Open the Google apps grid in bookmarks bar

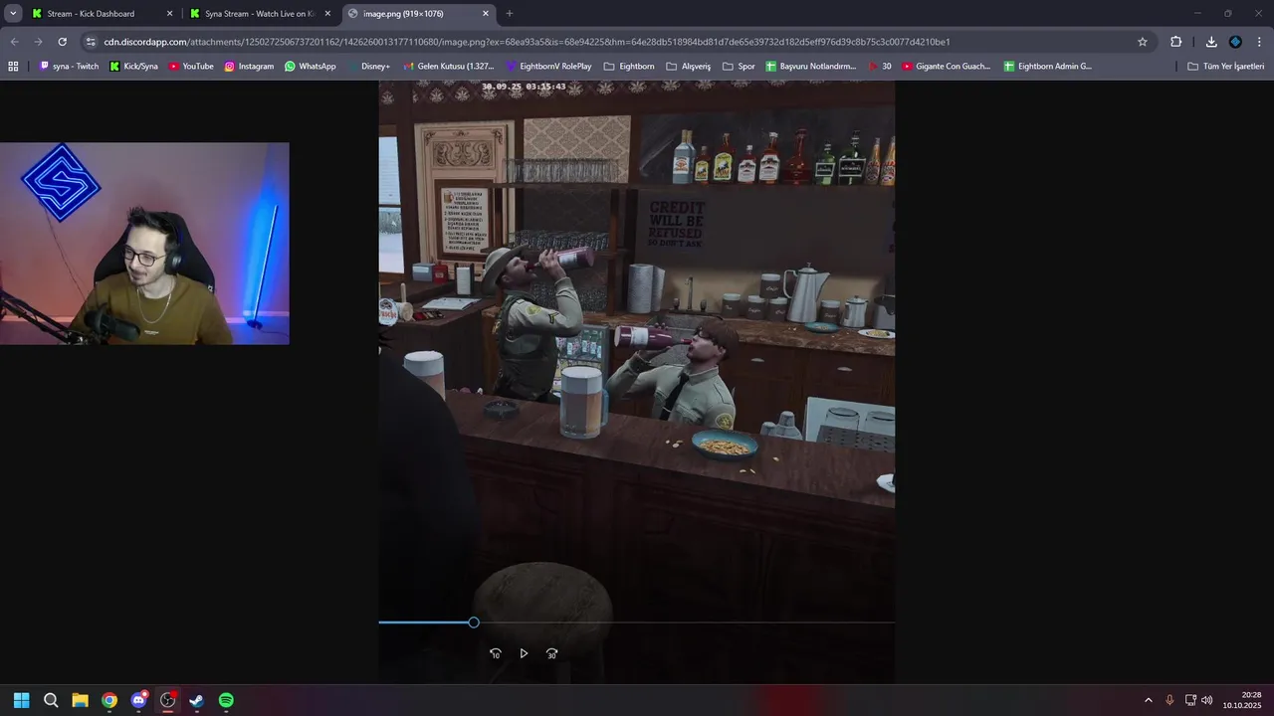point(13,67)
